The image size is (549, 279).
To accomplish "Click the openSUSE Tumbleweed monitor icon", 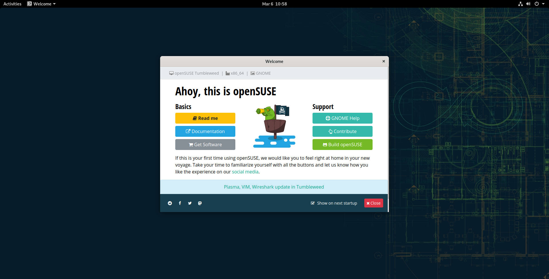I will [171, 73].
